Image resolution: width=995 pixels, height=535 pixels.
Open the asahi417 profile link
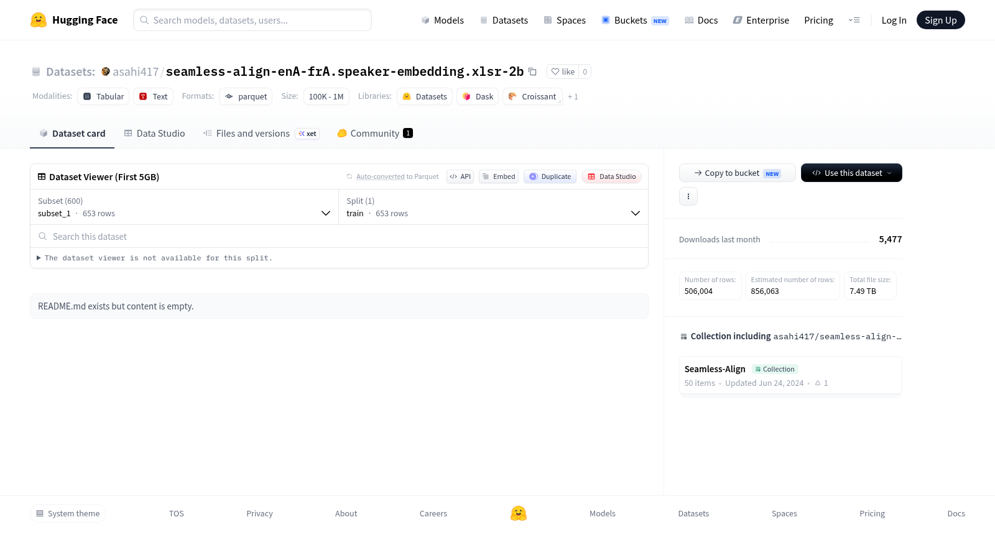[136, 71]
